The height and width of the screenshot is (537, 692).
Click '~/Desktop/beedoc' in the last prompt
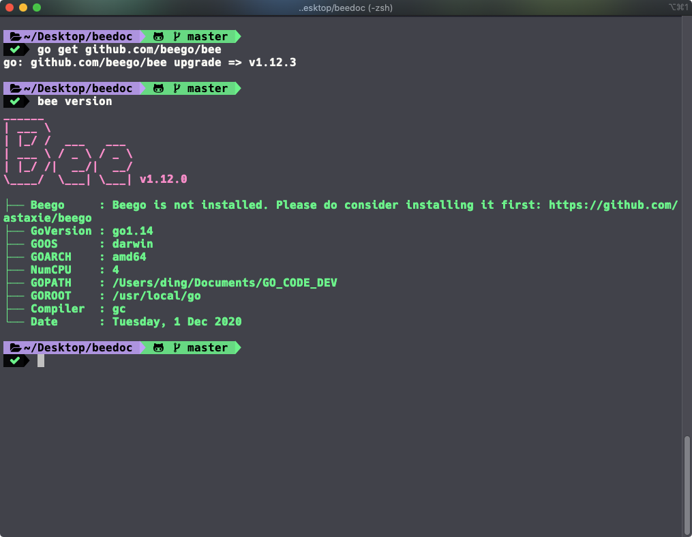click(x=78, y=347)
